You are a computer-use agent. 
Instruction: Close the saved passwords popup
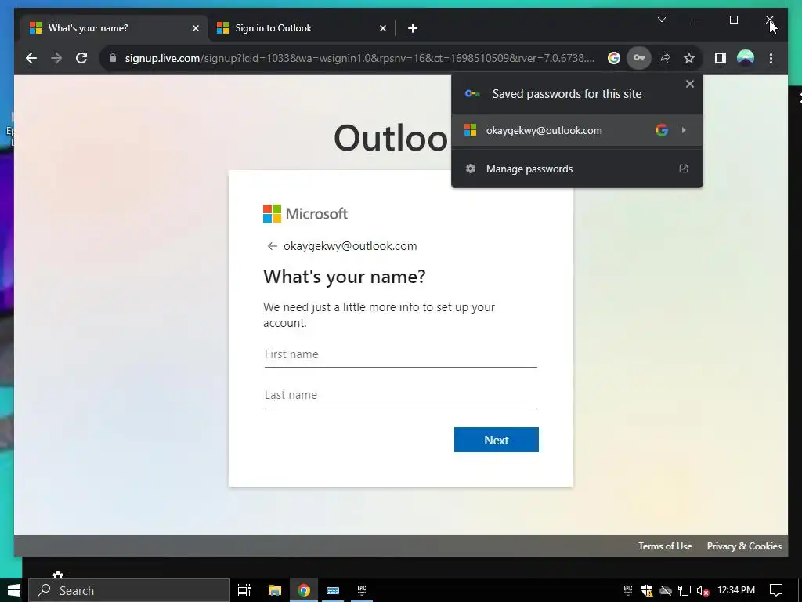click(689, 84)
